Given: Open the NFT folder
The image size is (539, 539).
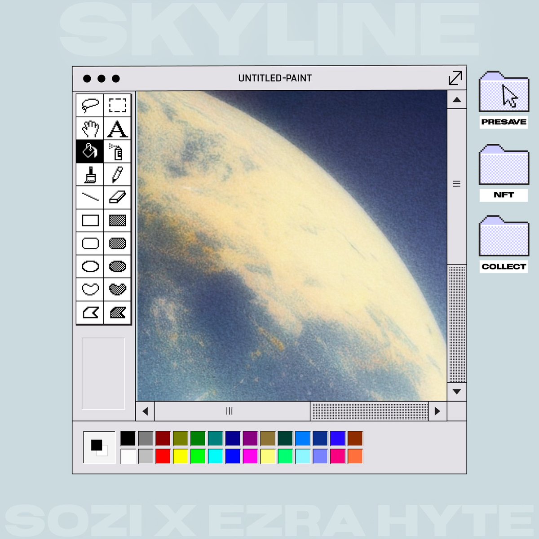Looking at the screenshot, I should click(x=504, y=164).
